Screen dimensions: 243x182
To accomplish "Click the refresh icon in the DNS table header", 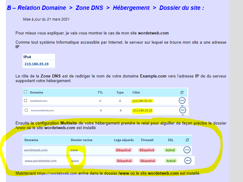I will (182, 92).
